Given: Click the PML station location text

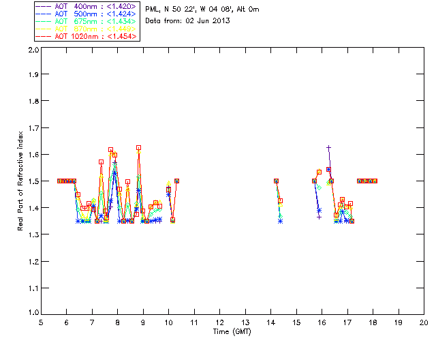Looking at the screenshot, I should (202, 10).
